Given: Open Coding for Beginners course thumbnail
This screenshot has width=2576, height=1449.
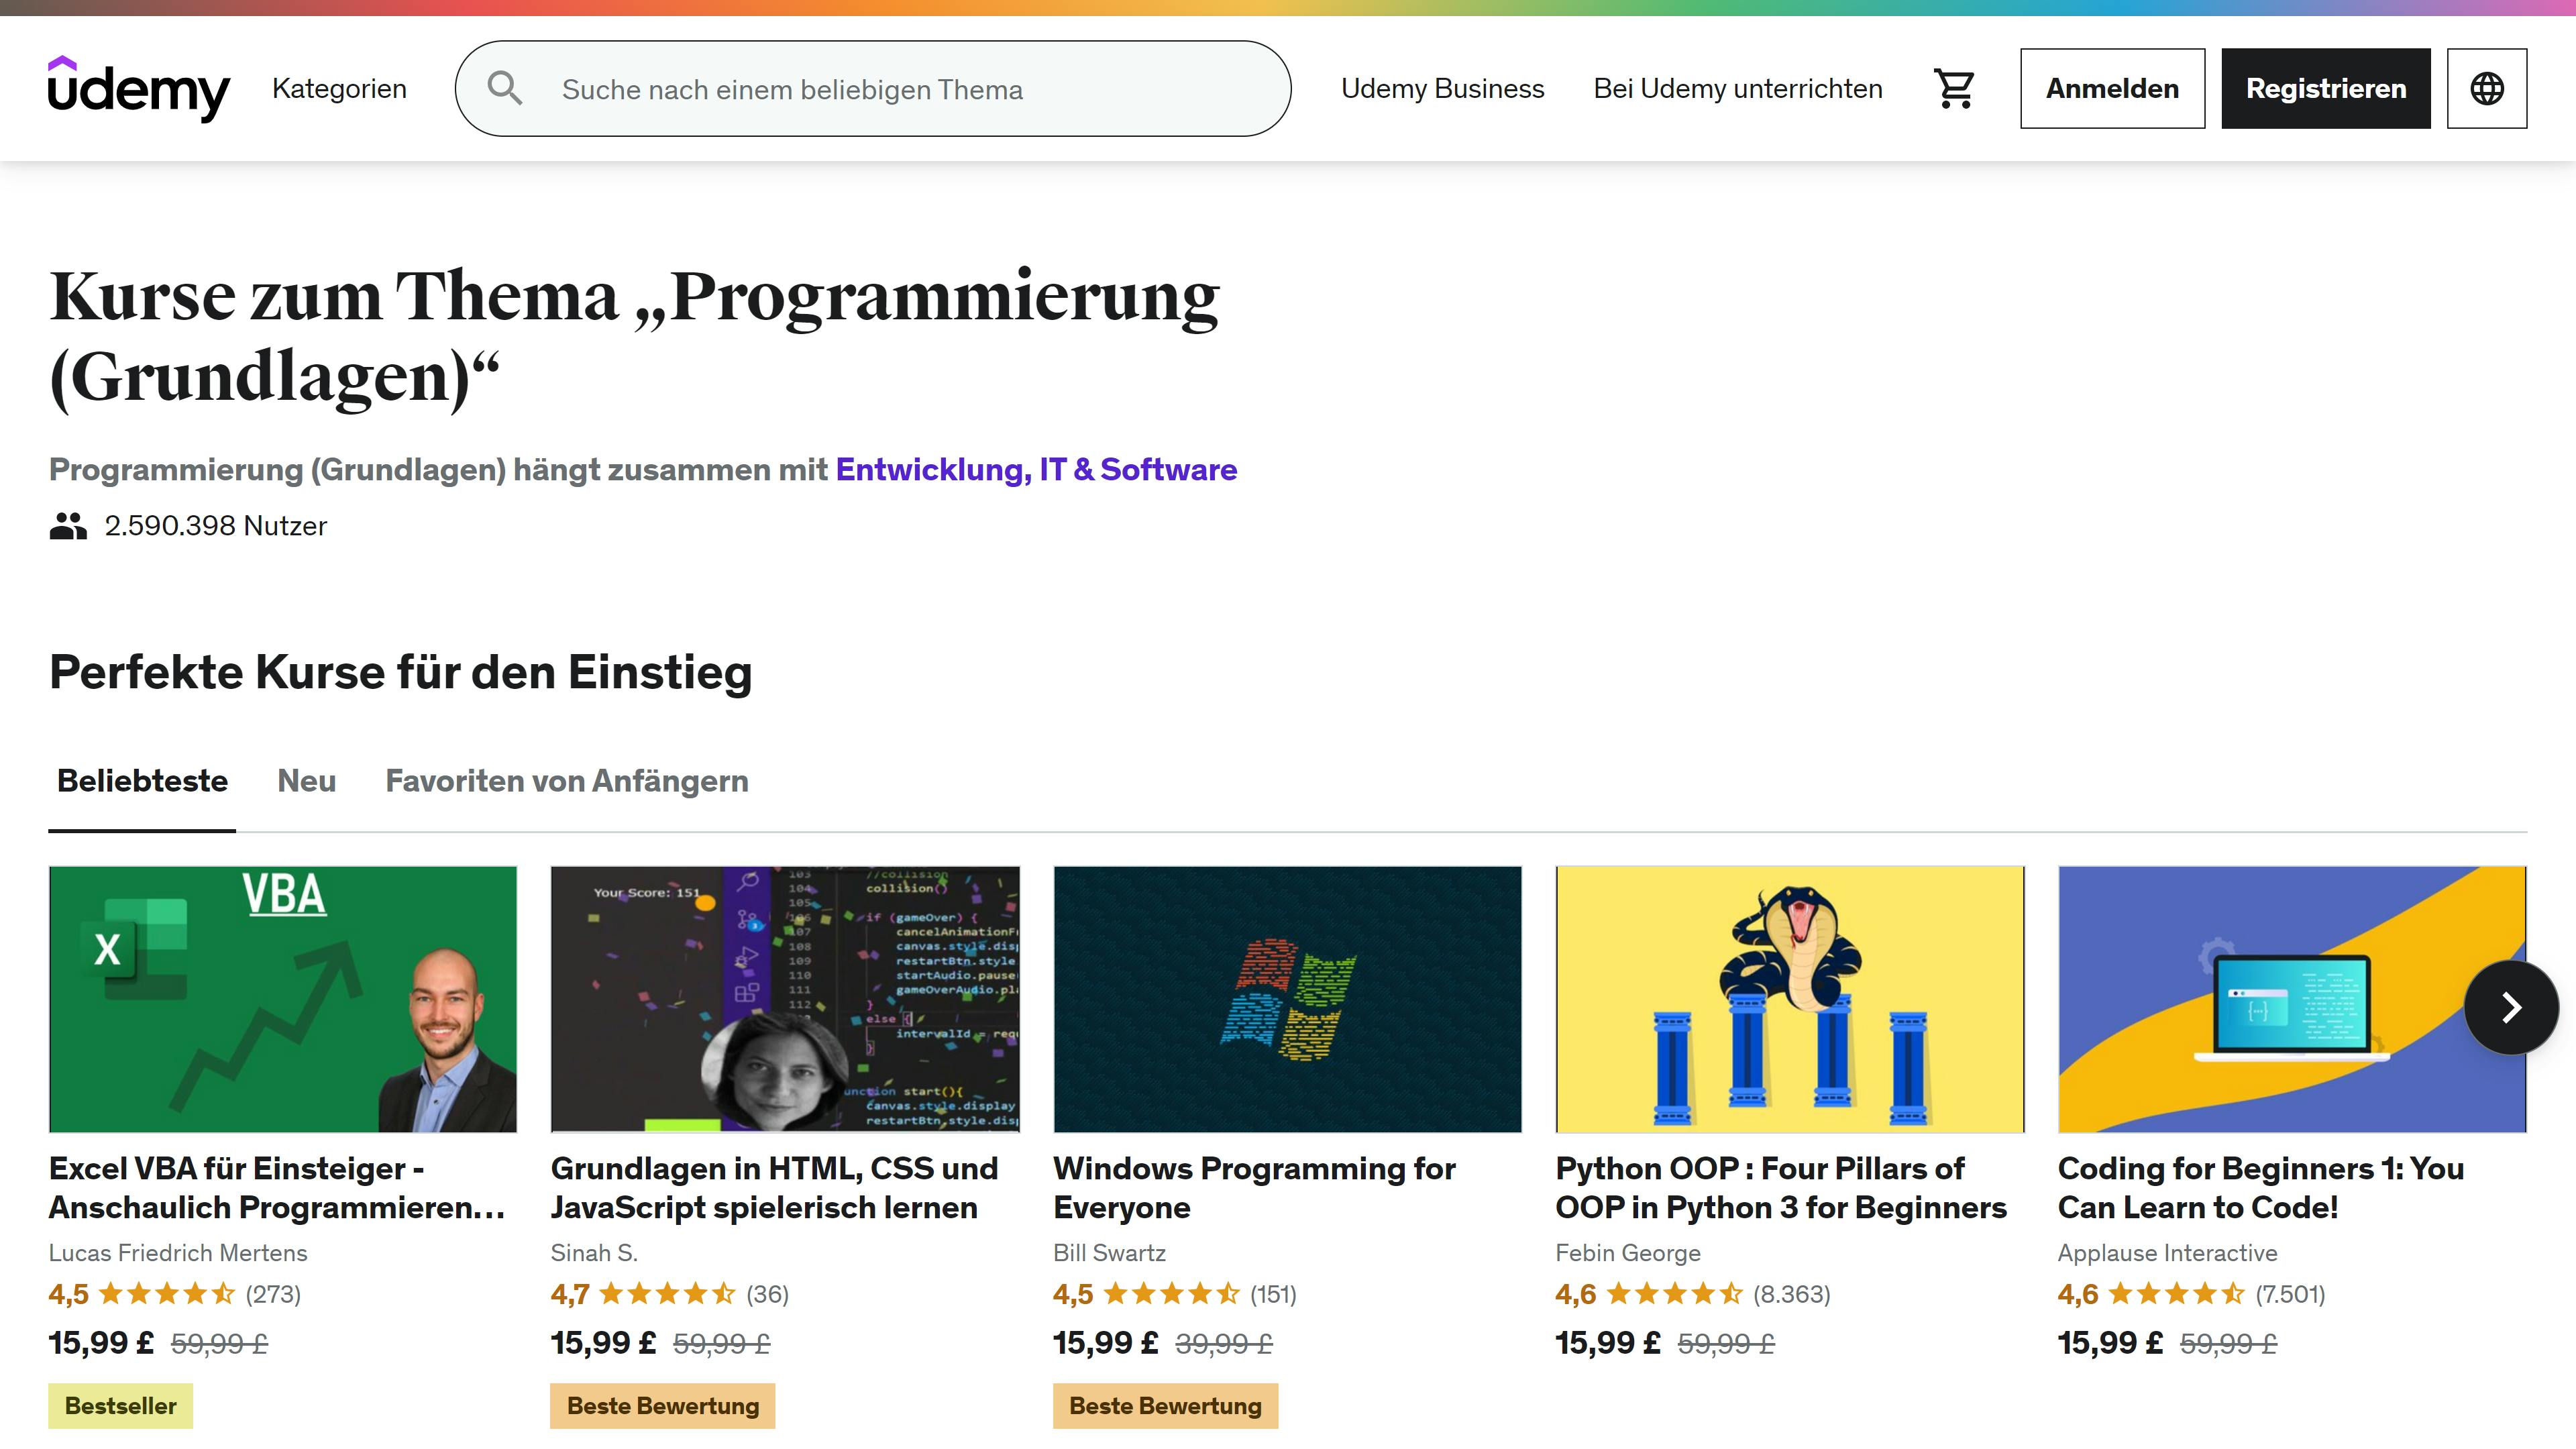Looking at the screenshot, I should (x=2292, y=999).
